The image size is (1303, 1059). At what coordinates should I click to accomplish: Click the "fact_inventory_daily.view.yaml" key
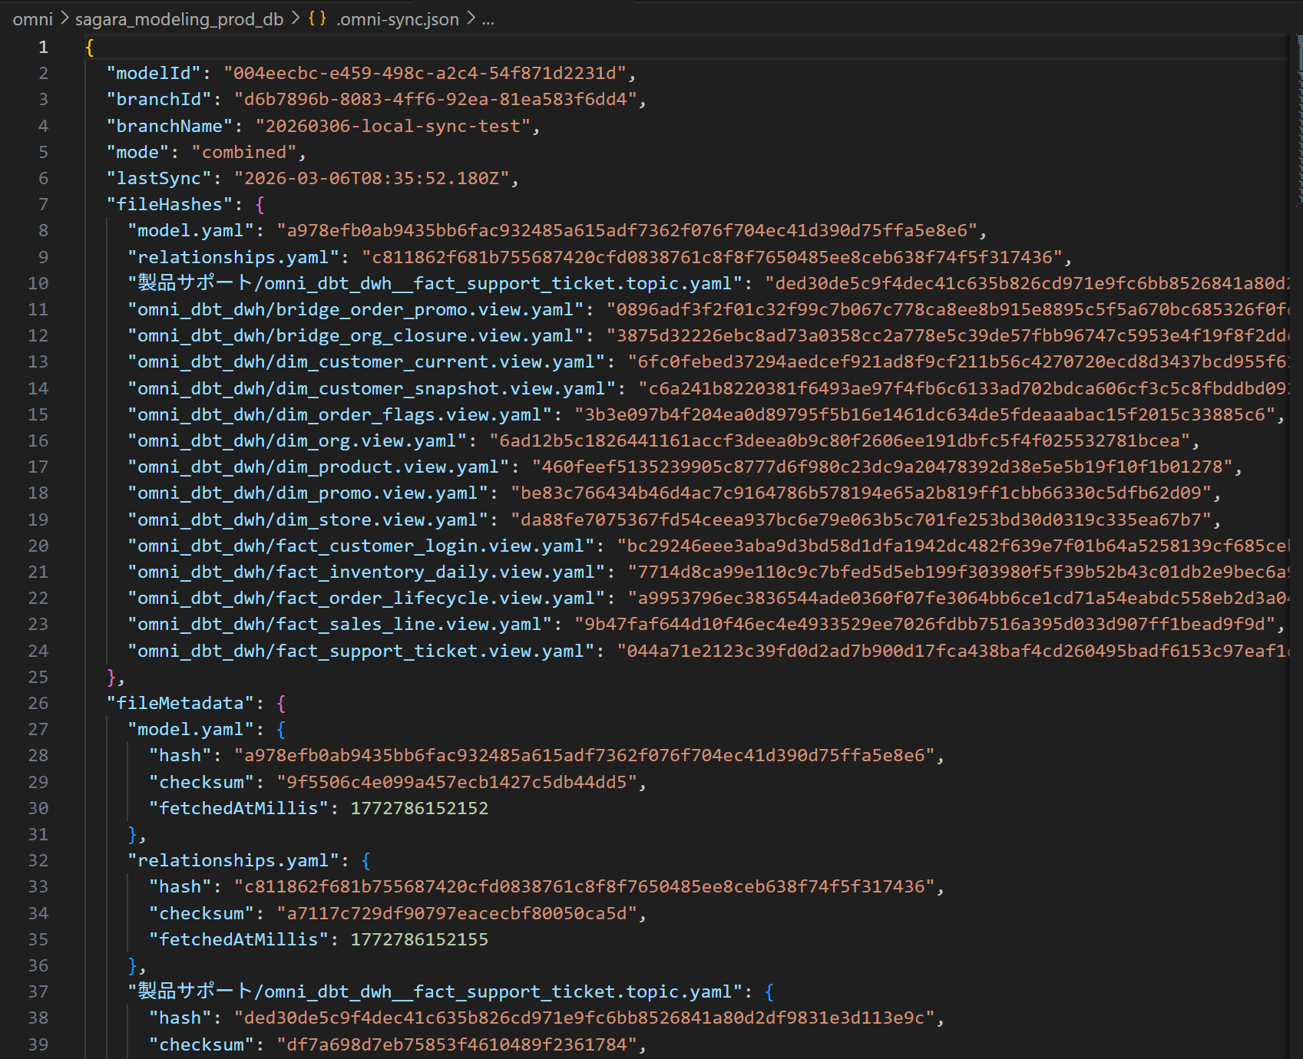(x=366, y=572)
